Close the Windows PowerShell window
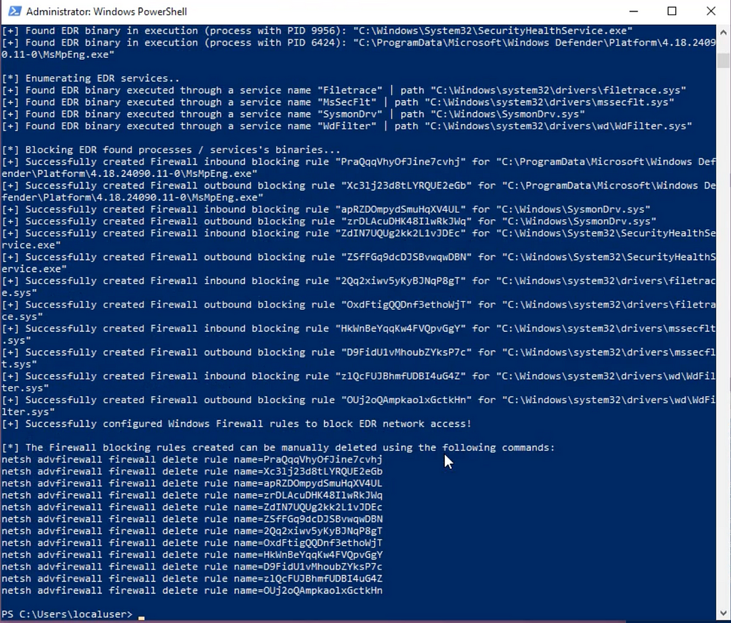The width and height of the screenshot is (731, 623). click(x=710, y=11)
